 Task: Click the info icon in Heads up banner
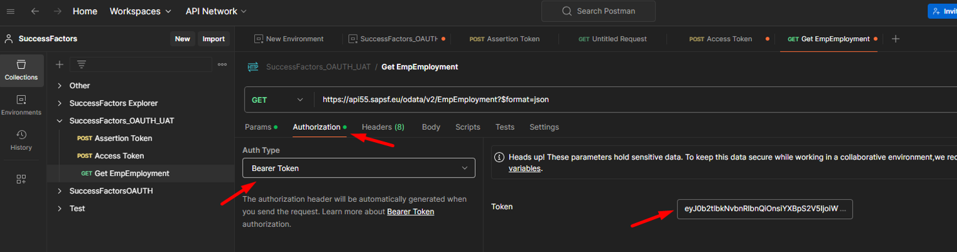499,157
